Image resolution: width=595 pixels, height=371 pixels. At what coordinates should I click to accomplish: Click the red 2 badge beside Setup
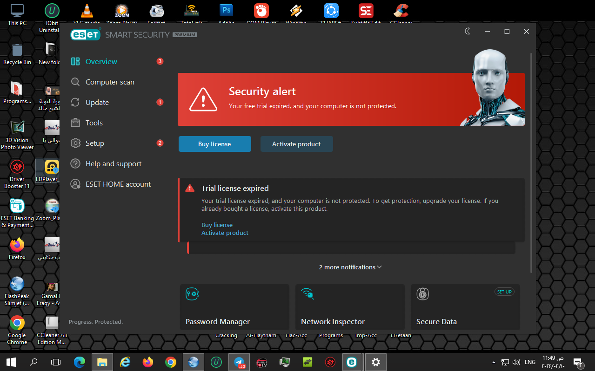(x=160, y=143)
